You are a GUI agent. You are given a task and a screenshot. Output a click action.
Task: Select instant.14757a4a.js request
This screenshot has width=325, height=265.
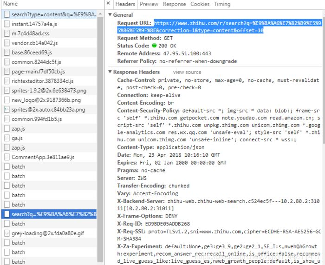pyautogui.click(x=49, y=24)
